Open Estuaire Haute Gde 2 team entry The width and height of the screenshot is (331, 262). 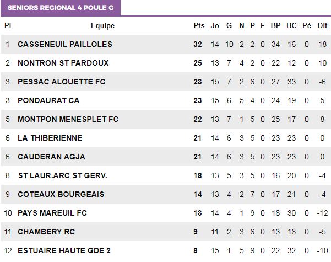[x=64, y=250]
